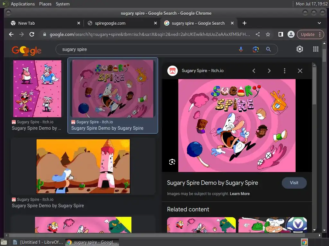Open the desert tower landscape thumbnail
This screenshot has height=246, width=329.
[x=83, y=166]
